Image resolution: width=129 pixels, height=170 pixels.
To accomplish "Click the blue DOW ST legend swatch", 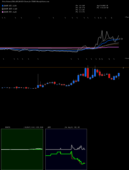I will click(3, 6).
